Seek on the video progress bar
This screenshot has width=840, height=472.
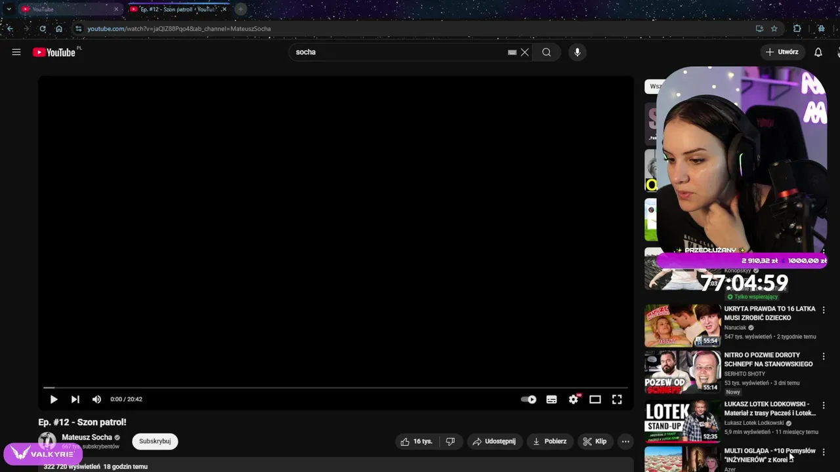[335, 387]
